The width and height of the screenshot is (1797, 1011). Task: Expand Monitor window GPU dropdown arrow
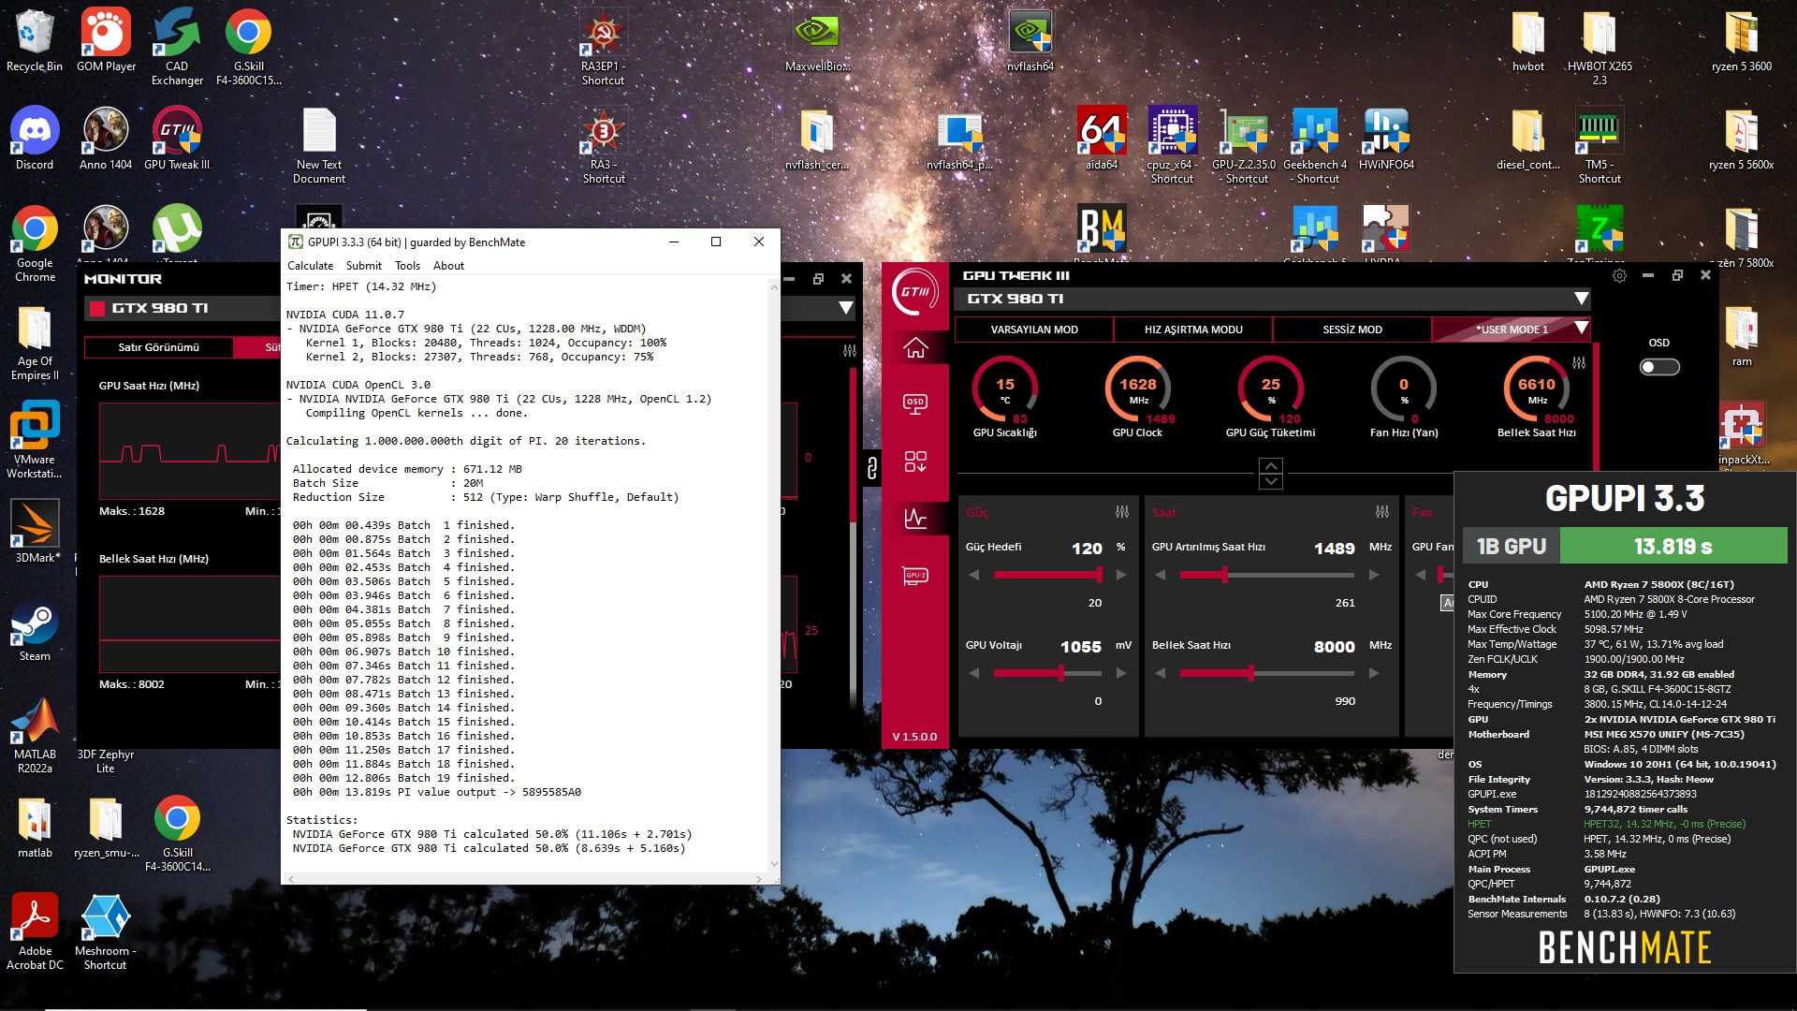[x=845, y=307]
